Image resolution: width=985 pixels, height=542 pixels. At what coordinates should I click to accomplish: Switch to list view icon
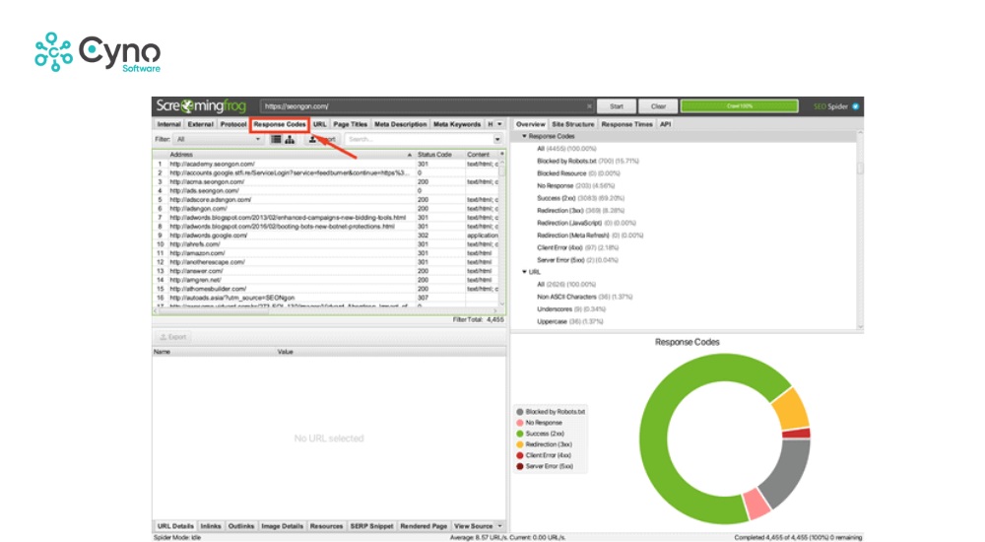277,139
